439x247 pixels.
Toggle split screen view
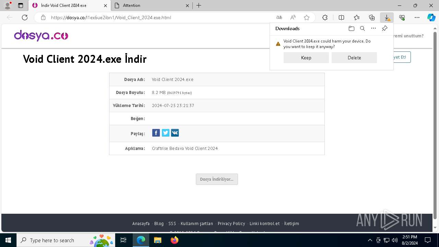(x=341, y=17)
